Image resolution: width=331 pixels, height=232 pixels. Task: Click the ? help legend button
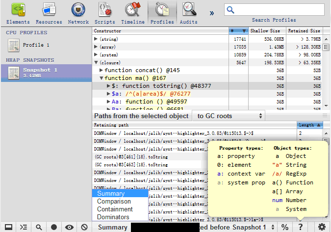[x=300, y=227]
